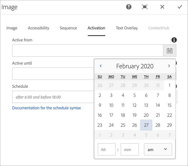The width and height of the screenshot is (188, 166).
Task: Open the Text Overlay tab
Action: tap(127, 28)
